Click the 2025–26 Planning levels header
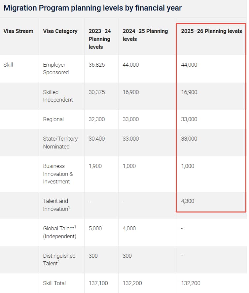This screenshot has height=293, width=249. (x=211, y=31)
